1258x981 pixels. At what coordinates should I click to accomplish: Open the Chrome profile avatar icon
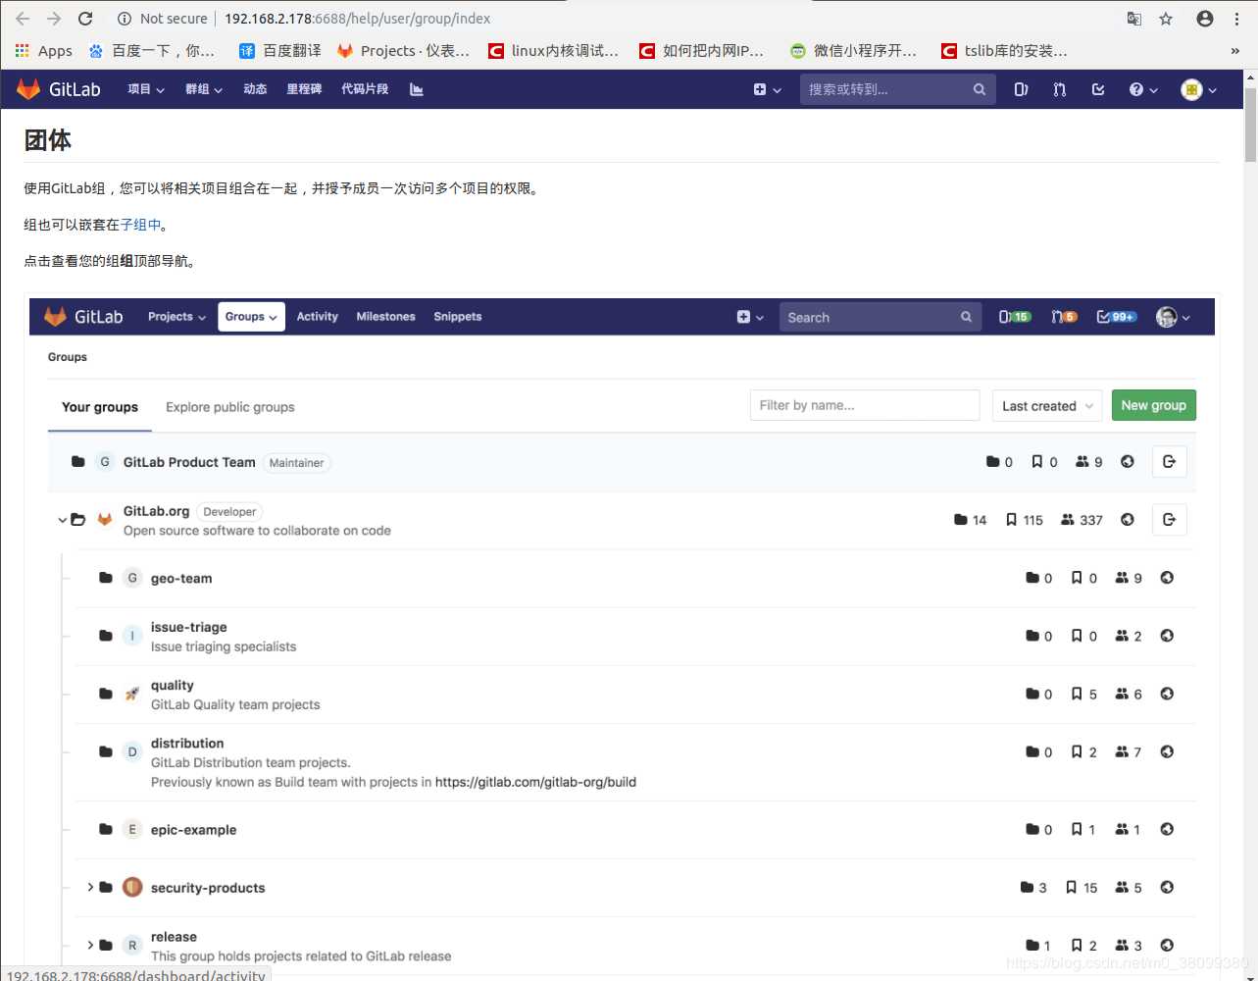1205,19
